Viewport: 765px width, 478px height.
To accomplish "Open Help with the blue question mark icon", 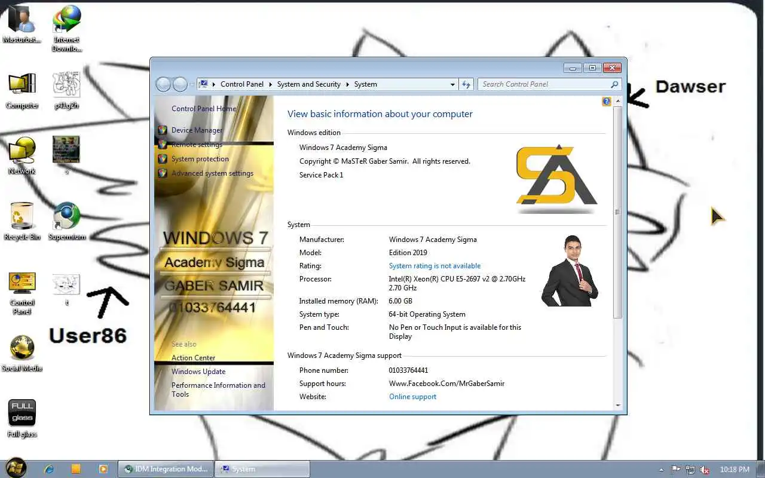I will [607, 102].
